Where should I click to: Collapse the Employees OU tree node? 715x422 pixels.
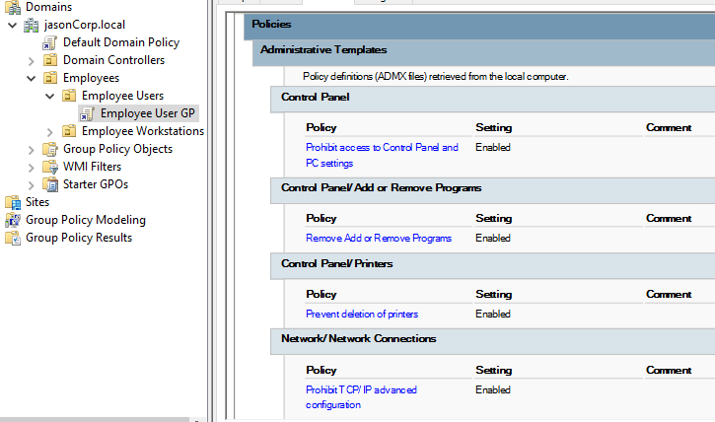click(x=31, y=78)
